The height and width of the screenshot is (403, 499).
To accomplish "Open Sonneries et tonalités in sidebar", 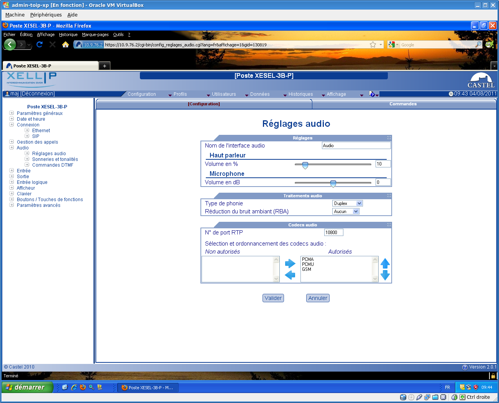I will point(55,159).
